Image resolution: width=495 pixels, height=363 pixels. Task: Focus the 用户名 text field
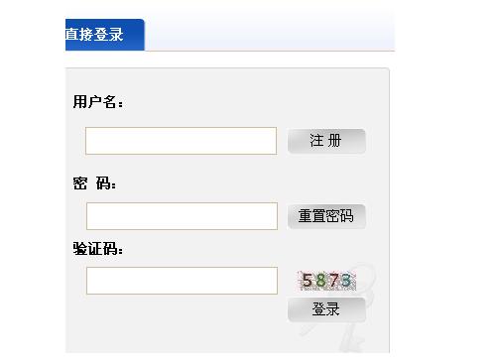pyautogui.click(x=181, y=141)
